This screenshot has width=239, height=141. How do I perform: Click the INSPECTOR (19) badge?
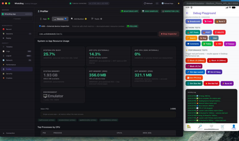(170, 11)
